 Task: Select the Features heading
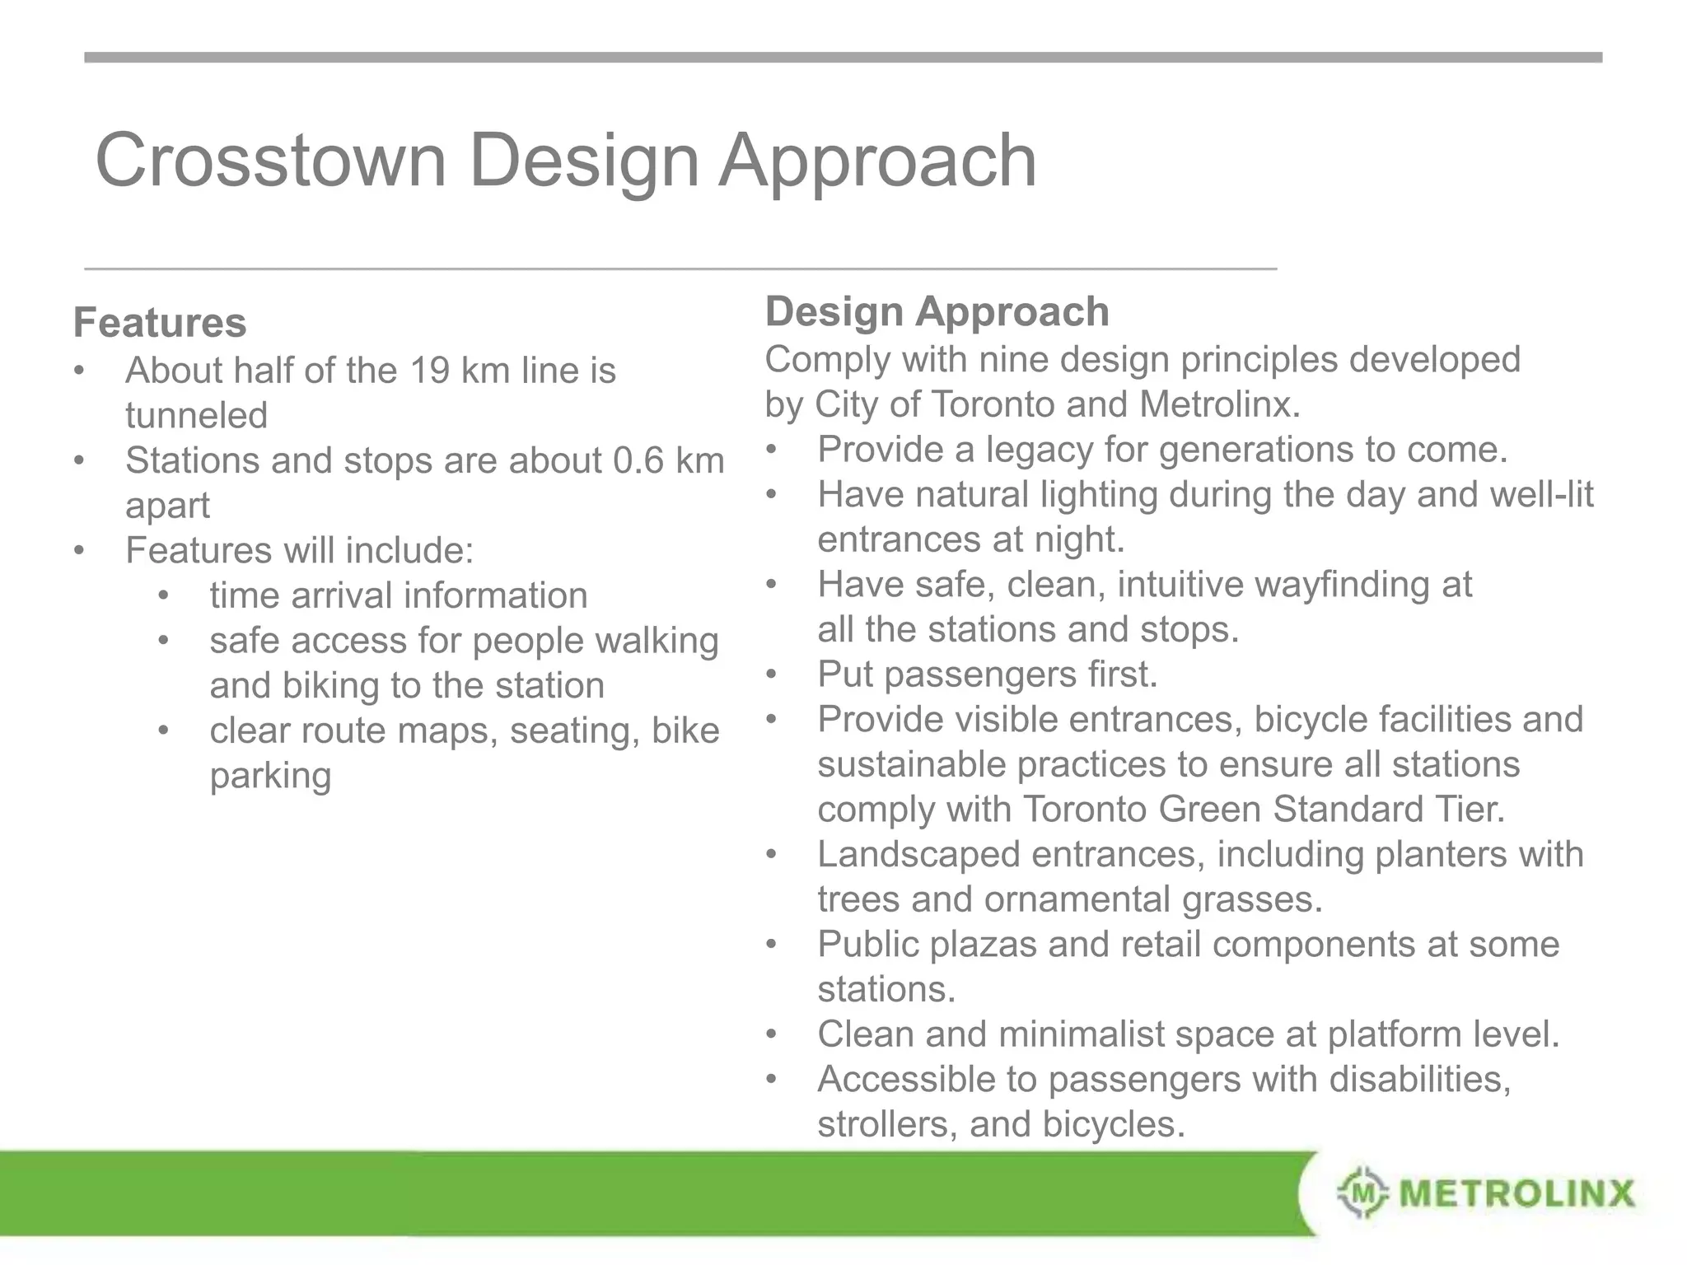pos(160,322)
